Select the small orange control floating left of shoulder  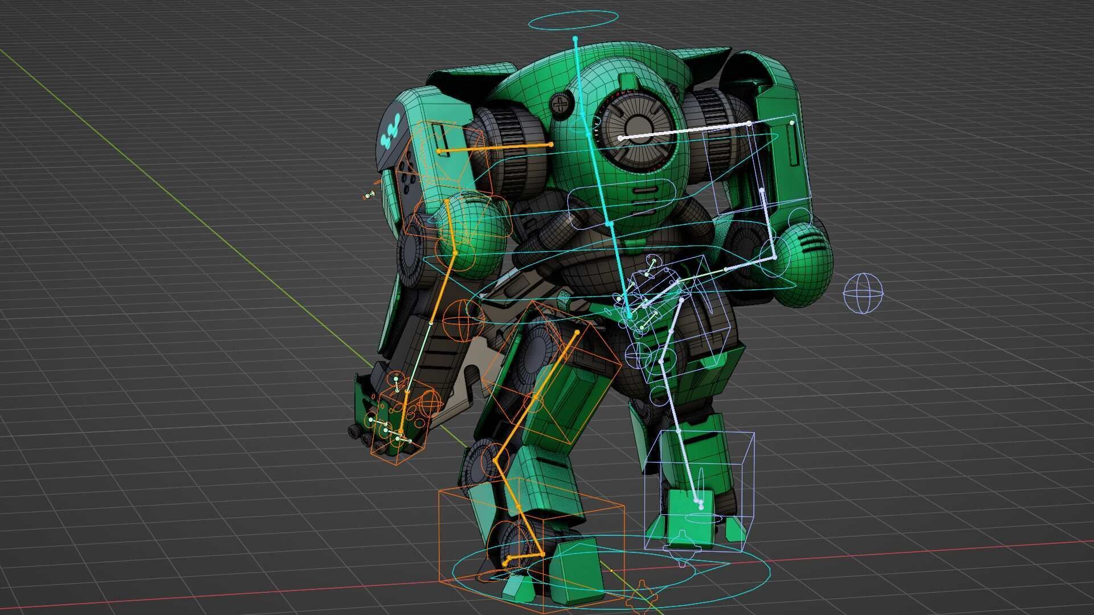point(369,195)
